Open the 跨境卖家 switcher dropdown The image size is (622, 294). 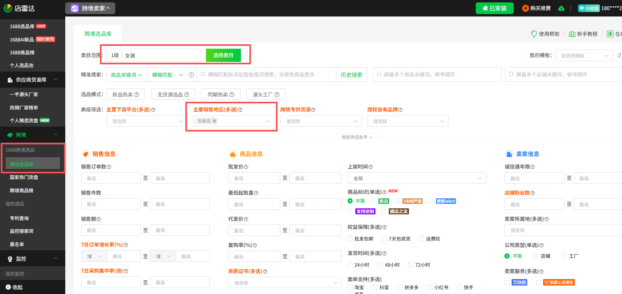tap(90, 8)
